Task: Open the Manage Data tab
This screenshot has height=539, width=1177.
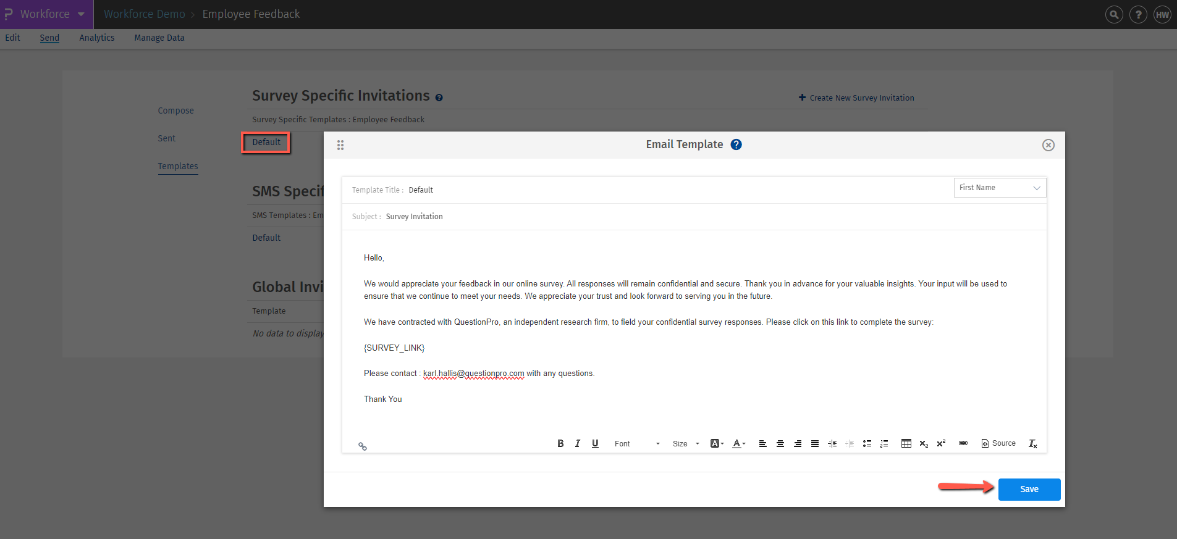Action: point(159,38)
